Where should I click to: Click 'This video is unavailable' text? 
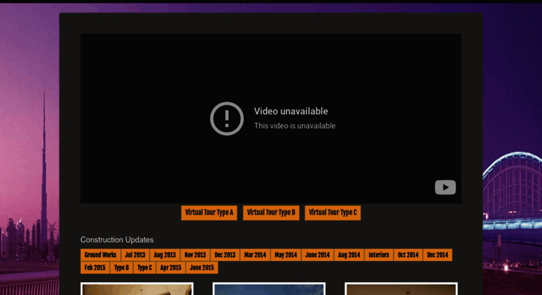point(295,126)
